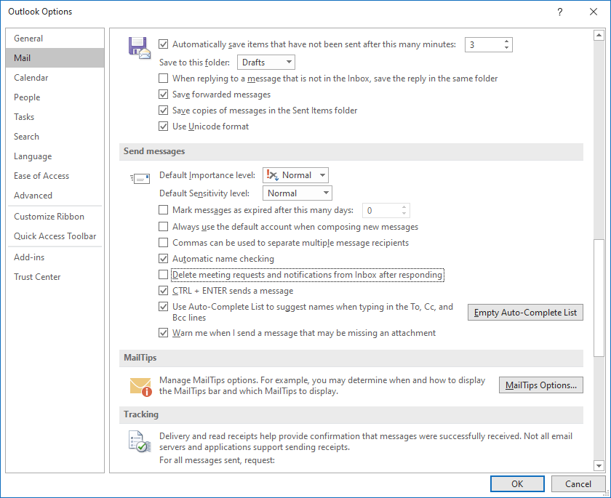This screenshot has width=611, height=498.
Task: Disable Save forwarded messages option
Action: coord(163,95)
